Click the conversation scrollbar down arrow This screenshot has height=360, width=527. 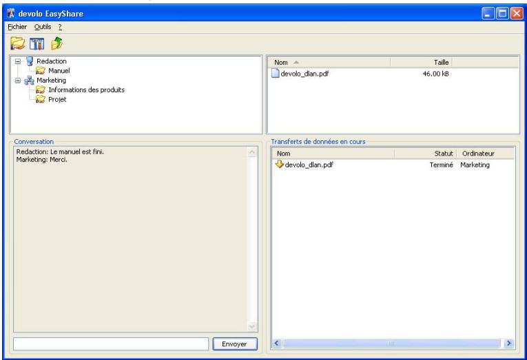coord(251,326)
